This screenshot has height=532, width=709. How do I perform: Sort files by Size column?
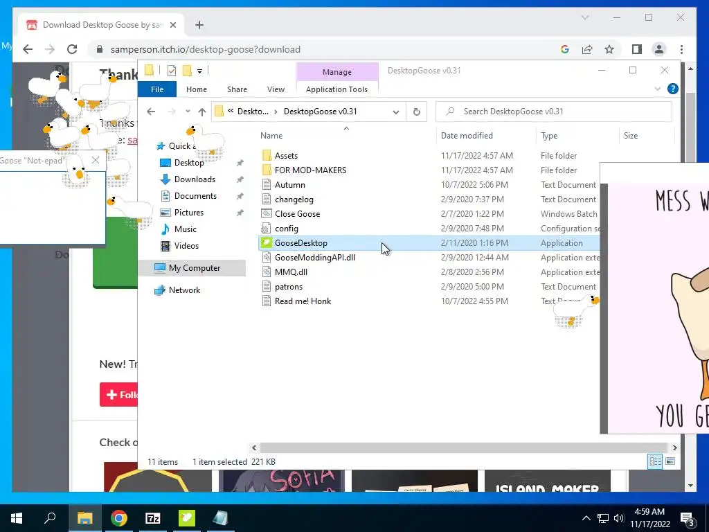click(630, 135)
